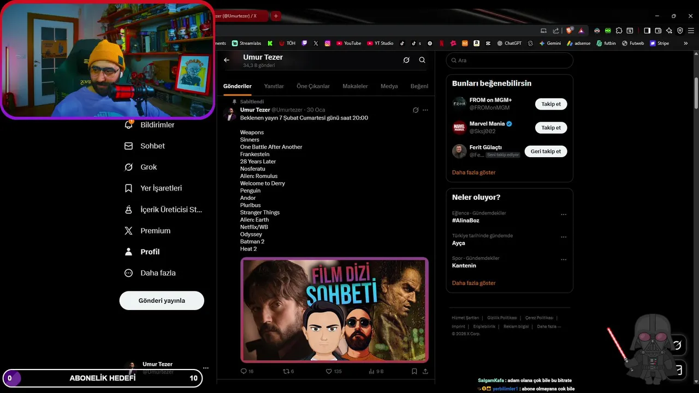The width and height of the screenshot is (699, 393).
Task: Select the Gönderiler tab
Action: pos(237,86)
